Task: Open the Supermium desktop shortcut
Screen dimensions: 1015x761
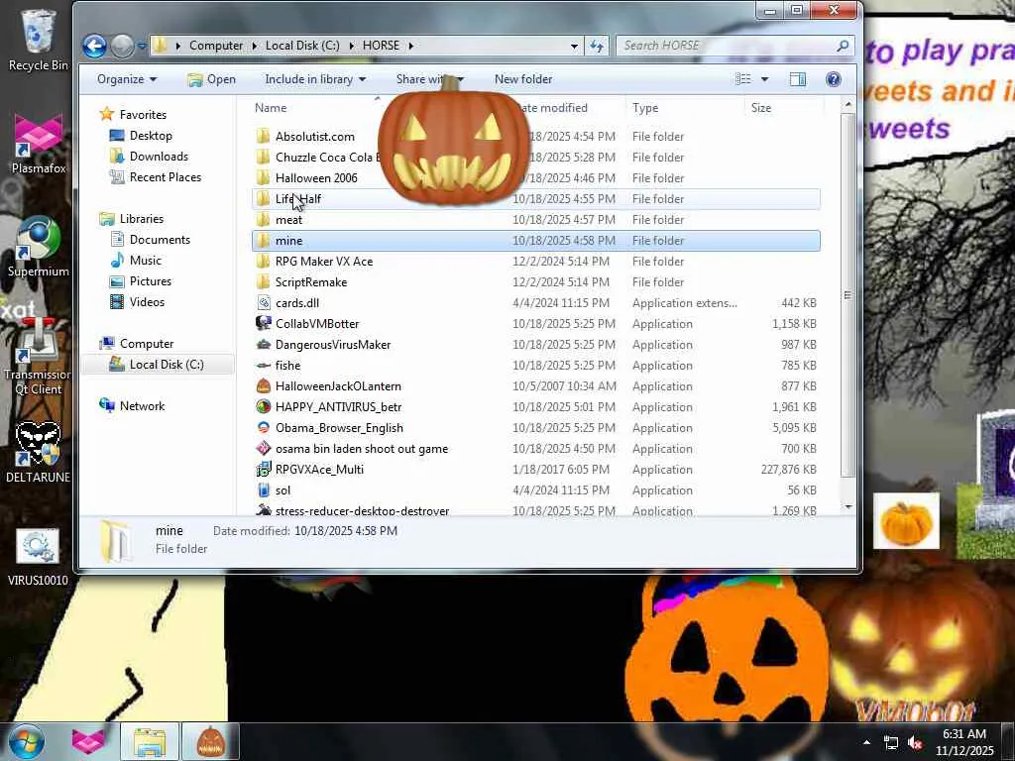Action: (x=39, y=247)
